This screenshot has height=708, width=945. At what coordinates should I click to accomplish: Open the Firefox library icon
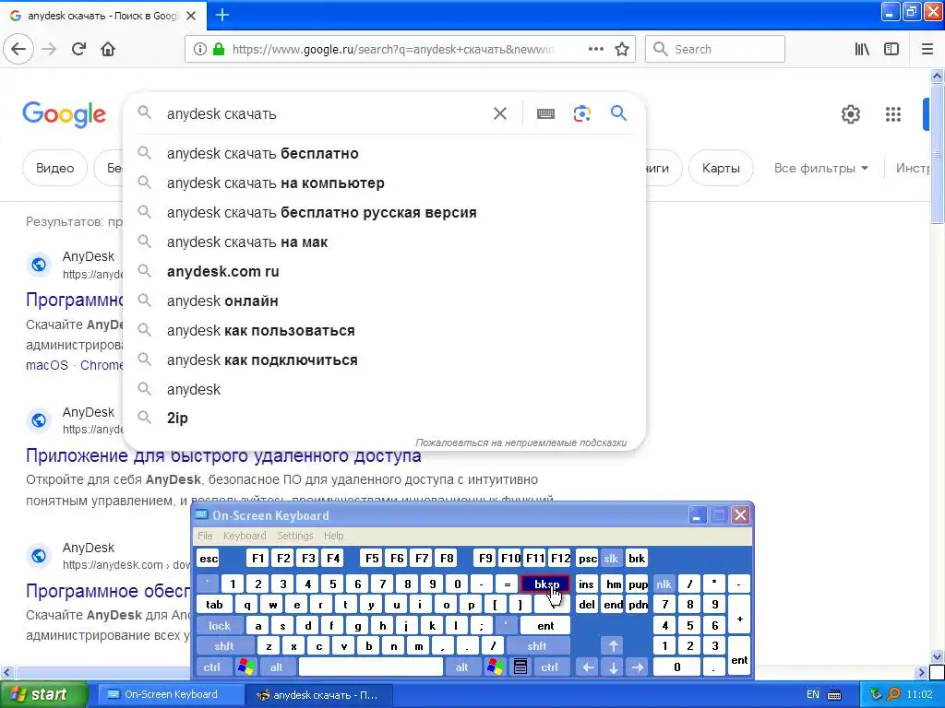tap(862, 50)
